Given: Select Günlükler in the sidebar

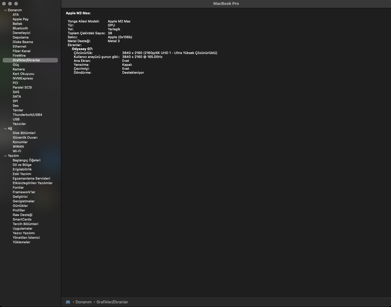Looking at the screenshot, I should tap(20, 206).
